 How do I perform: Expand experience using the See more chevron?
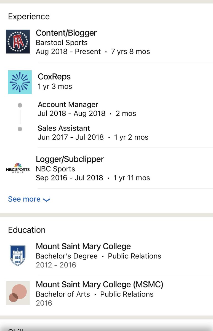point(46,200)
